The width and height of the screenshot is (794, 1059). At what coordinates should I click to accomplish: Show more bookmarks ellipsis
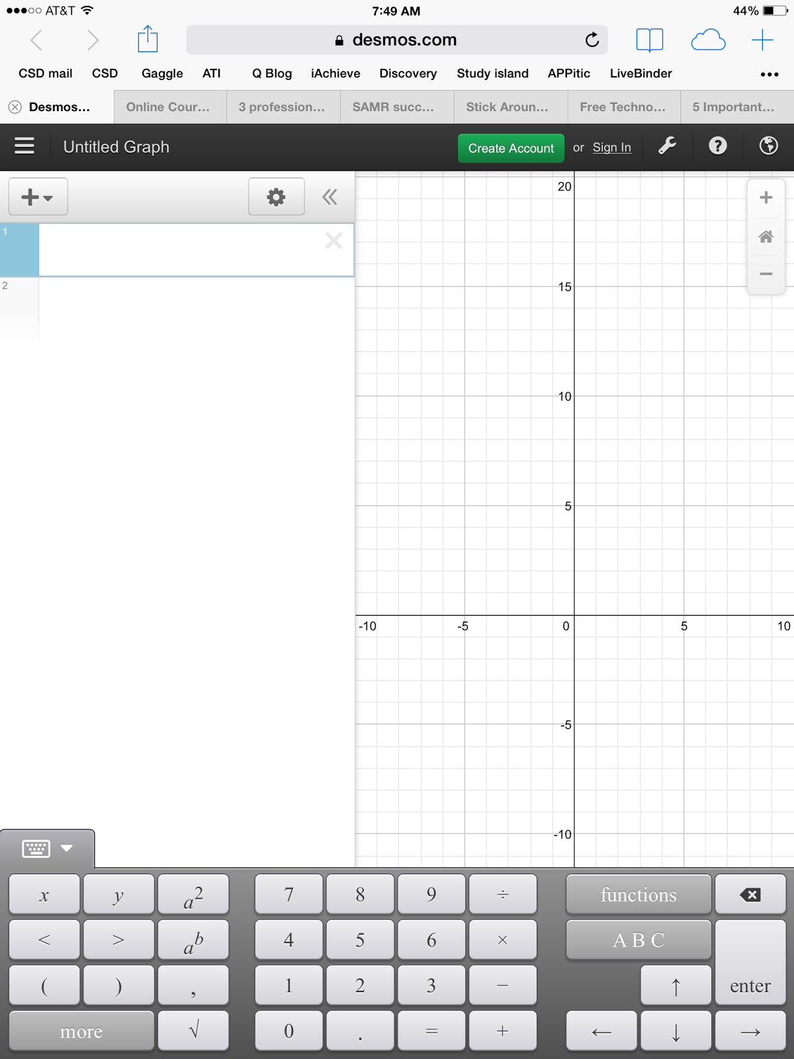click(770, 74)
